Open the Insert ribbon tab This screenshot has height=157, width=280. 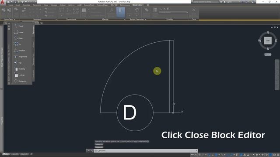pyautogui.click(x=18, y=5)
